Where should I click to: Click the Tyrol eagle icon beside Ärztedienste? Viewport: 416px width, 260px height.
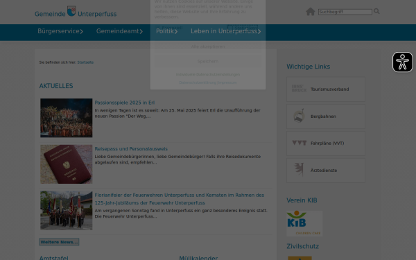(299, 170)
